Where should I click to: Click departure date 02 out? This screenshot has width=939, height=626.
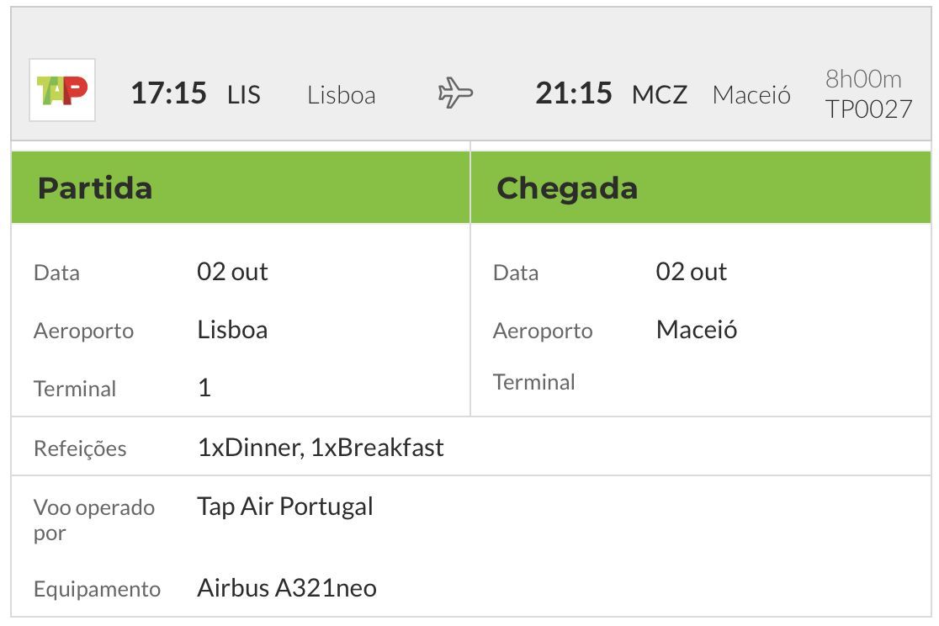pyautogui.click(x=232, y=272)
